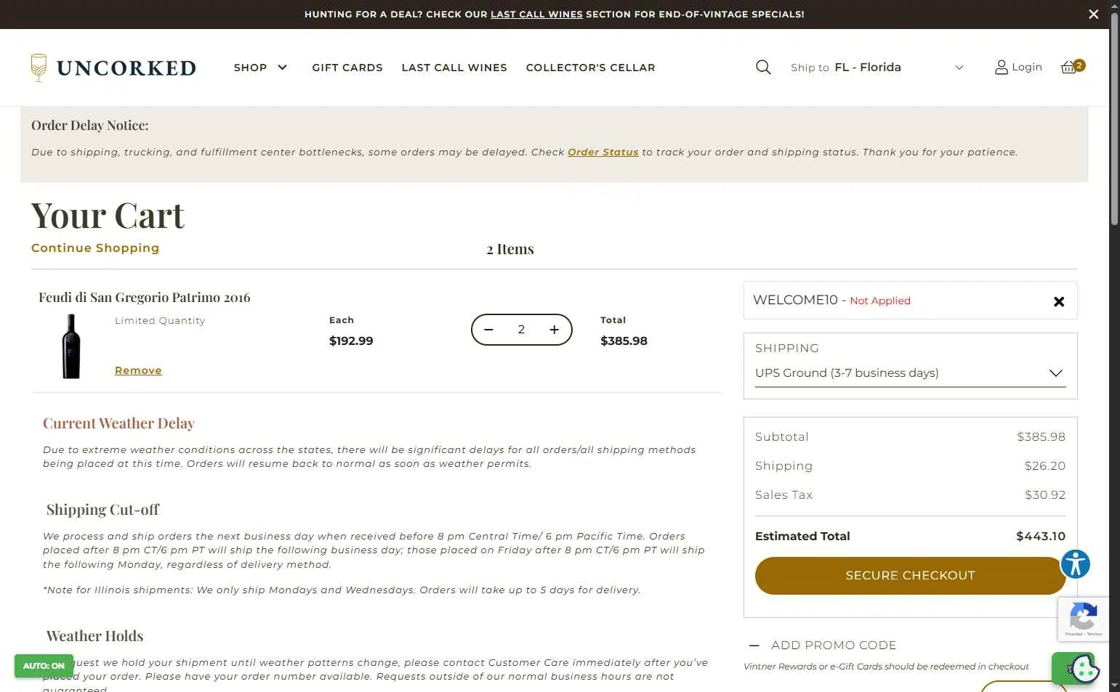Open Collector's Cellar menu item

pyautogui.click(x=590, y=68)
